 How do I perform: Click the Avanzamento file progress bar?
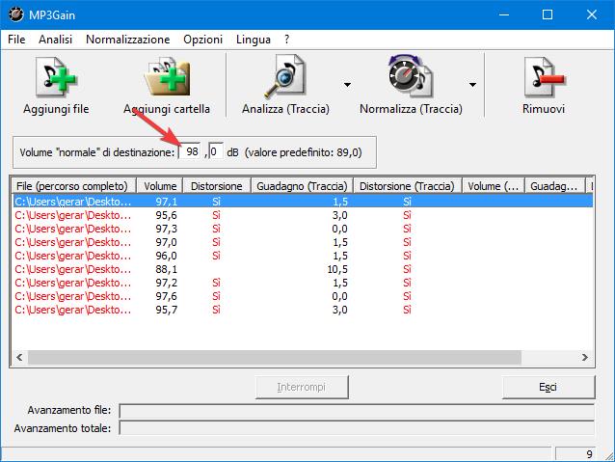(357, 411)
